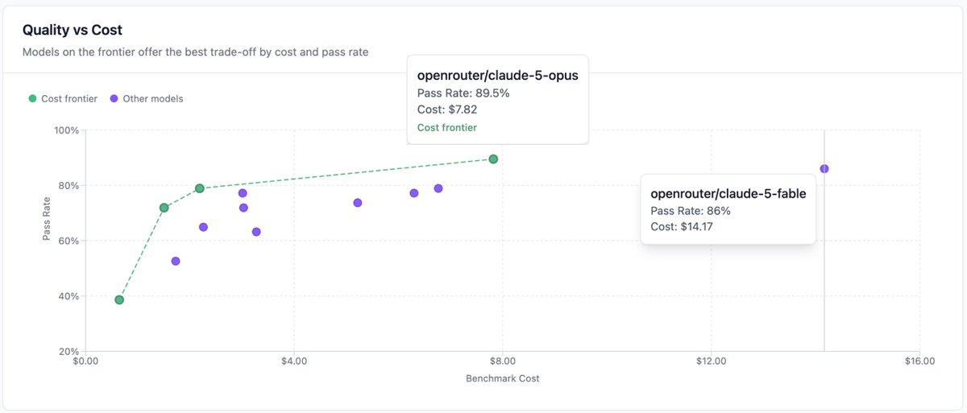
Task: Click the subtitle about frontier trade-off
Action: coord(195,52)
